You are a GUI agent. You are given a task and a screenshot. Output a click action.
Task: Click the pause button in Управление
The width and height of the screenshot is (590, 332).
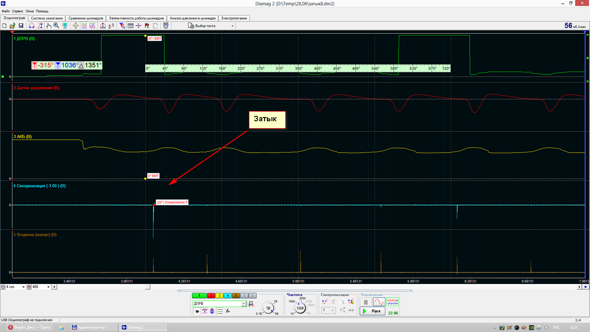(366, 302)
